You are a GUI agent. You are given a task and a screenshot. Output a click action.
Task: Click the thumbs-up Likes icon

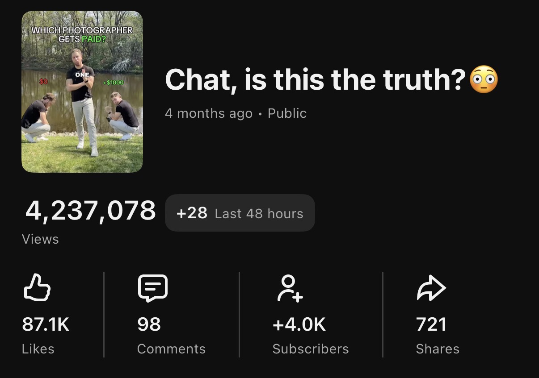(37, 288)
